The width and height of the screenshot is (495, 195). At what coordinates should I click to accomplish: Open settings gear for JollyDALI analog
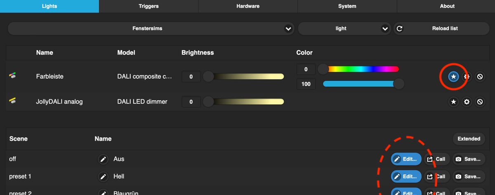[467, 102]
